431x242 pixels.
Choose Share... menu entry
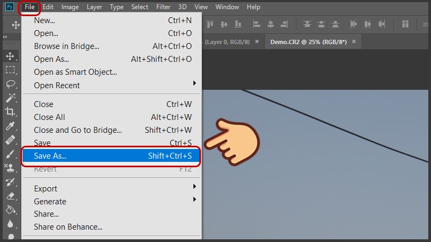pos(112,214)
